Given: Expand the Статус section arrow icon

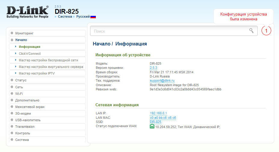Looking at the screenshot, I should click(12, 80).
